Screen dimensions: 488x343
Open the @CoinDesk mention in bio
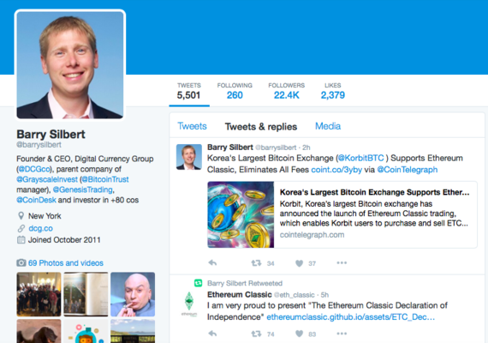click(37, 200)
